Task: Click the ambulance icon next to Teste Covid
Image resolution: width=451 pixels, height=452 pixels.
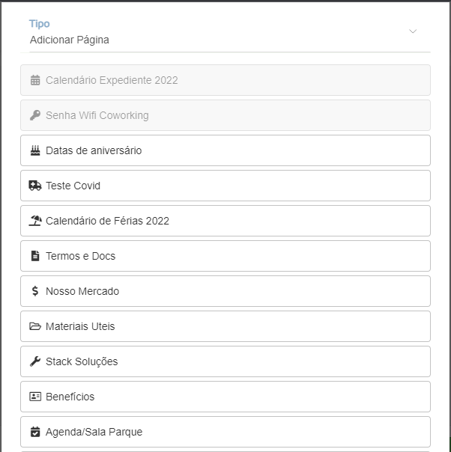Action: 35,186
